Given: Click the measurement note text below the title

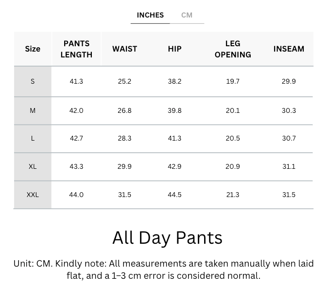Looking at the screenshot, I should [164, 269].
